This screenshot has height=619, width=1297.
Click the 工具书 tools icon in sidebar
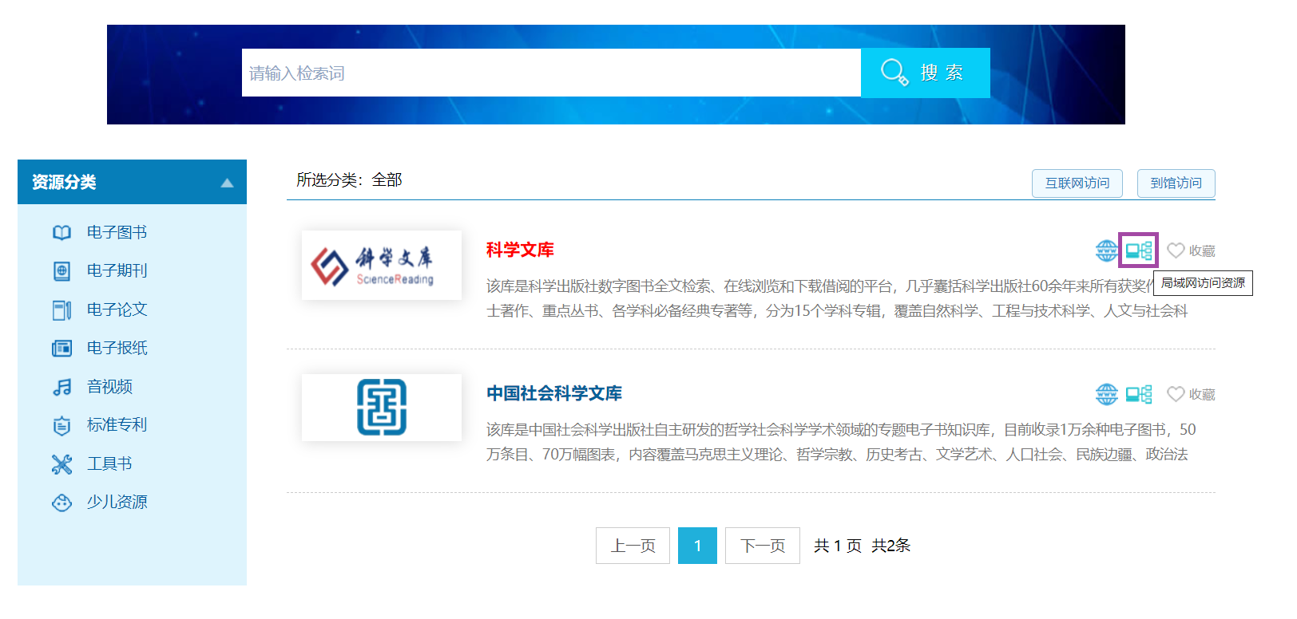coord(61,464)
